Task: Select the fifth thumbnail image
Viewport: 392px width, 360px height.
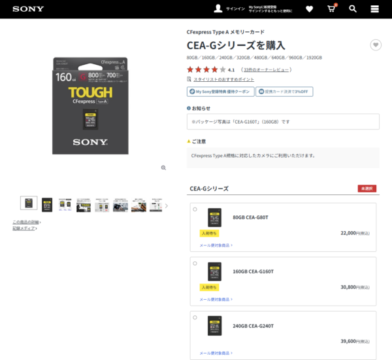Action: [x=102, y=205]
